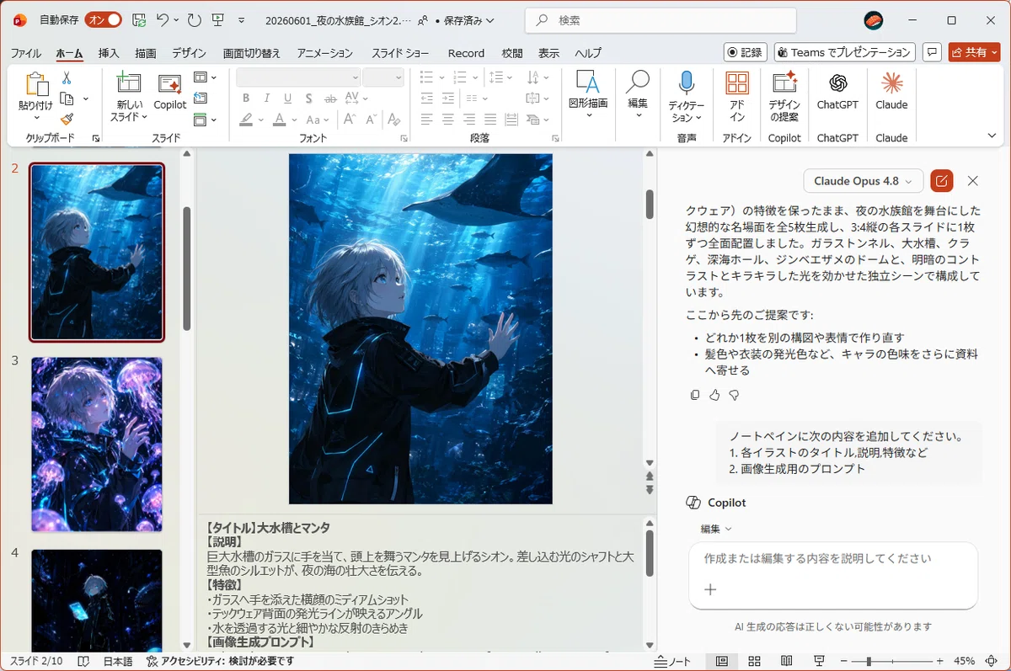The height and width of the screenshot is (671, 1011).
Task: Open the Review tab
Action: click(512, 53)
